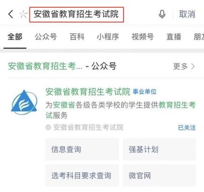Toggle the 已关注 follow status
This screenshot has height=192, width=204.
(x=187, y=128)
